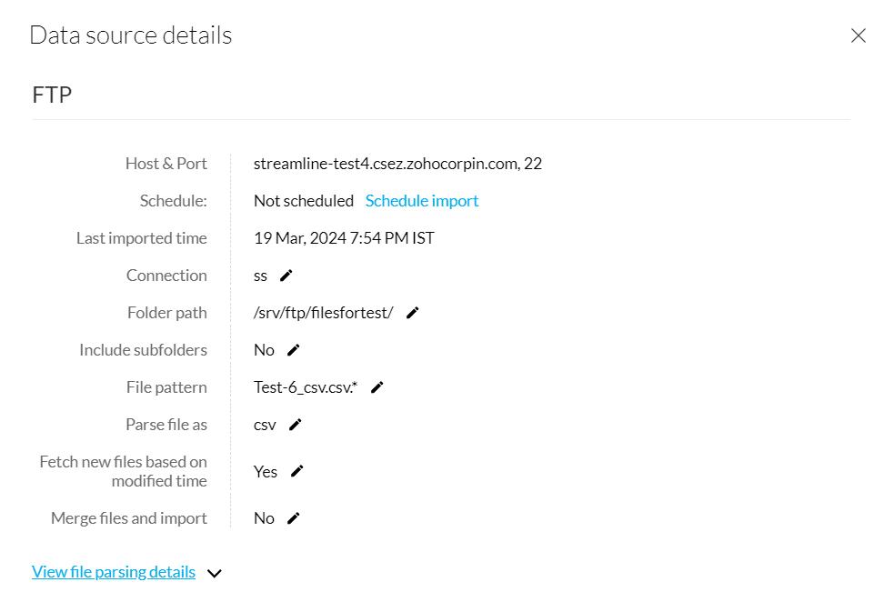Click the Data source details title
The image size is (894, 602).
(131, 35)
